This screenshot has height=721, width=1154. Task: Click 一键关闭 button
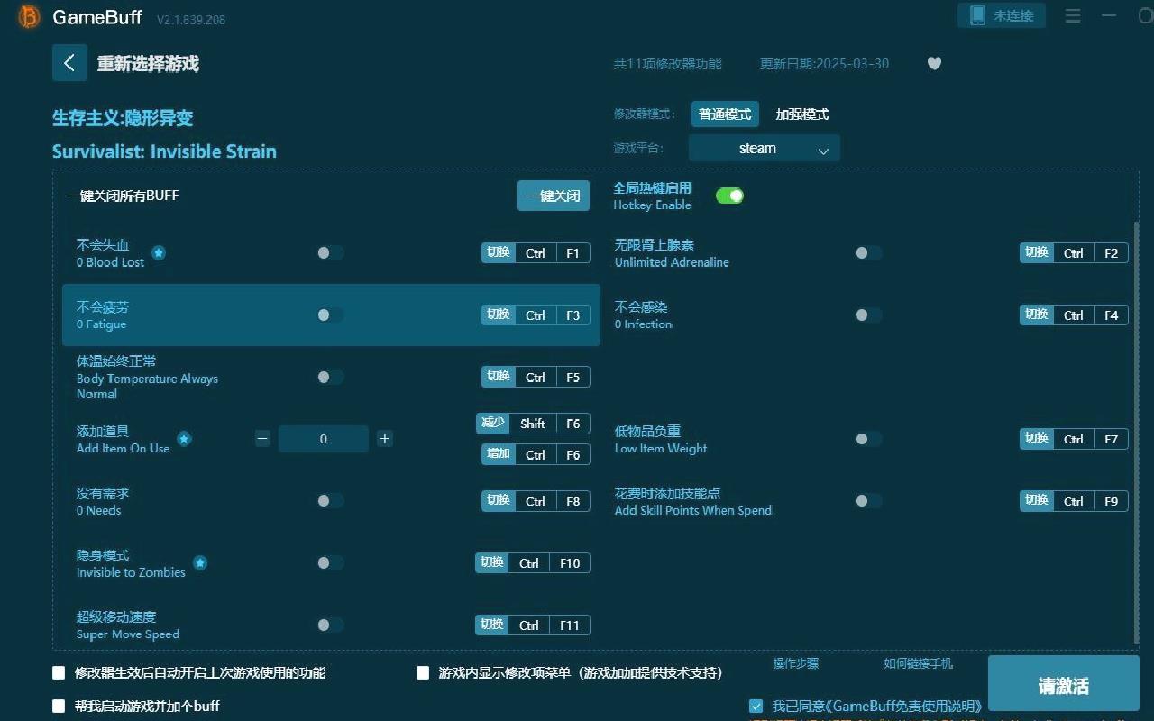pos(553,196)
